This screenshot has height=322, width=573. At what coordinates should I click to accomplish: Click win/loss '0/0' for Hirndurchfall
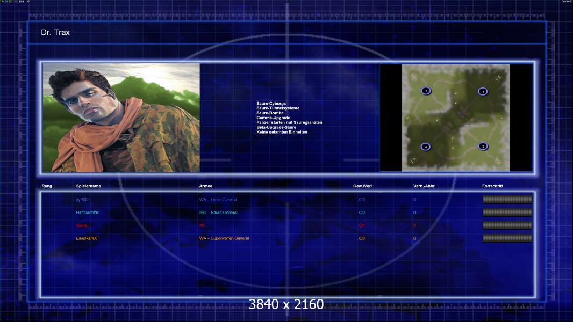(362, 213)
